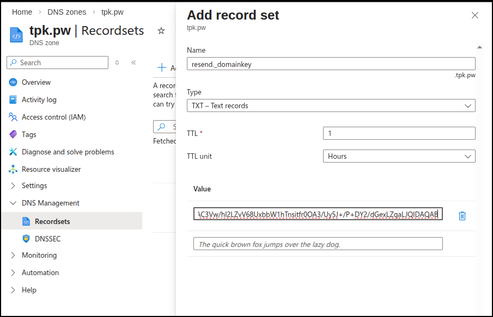Screen dimensions: 493x317
Task: Click the record Name input field
Action: pyautogui.click(x=331, y=64)
